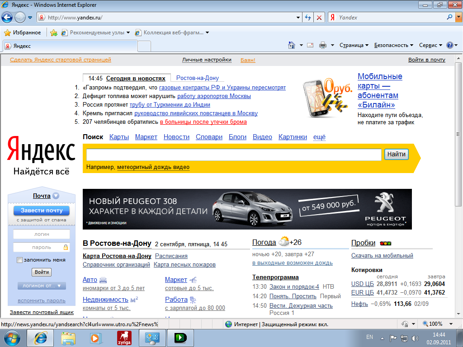The width and height of the screenshot is (463, 347).
Task: Click the EN language indicator
Action: click(370, 337)
